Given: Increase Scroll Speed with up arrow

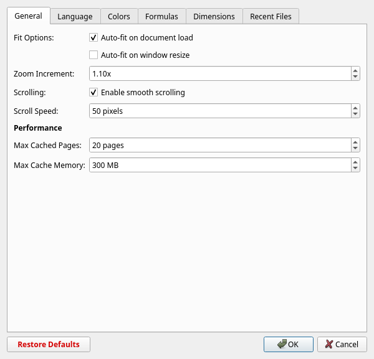Looking at the screenshot, I should [x=355, y=108].
